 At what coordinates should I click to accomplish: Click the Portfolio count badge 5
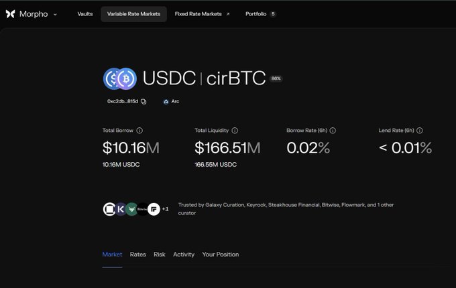point(273,14)
